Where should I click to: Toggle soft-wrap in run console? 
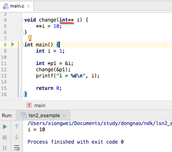[x=17, y=148]
